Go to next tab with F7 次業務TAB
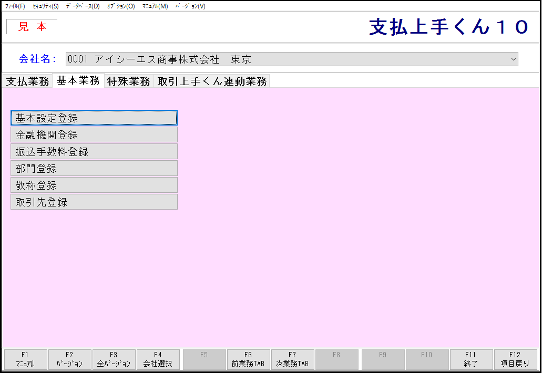Viewport: 542px width, 373px height. click(292, 359)
